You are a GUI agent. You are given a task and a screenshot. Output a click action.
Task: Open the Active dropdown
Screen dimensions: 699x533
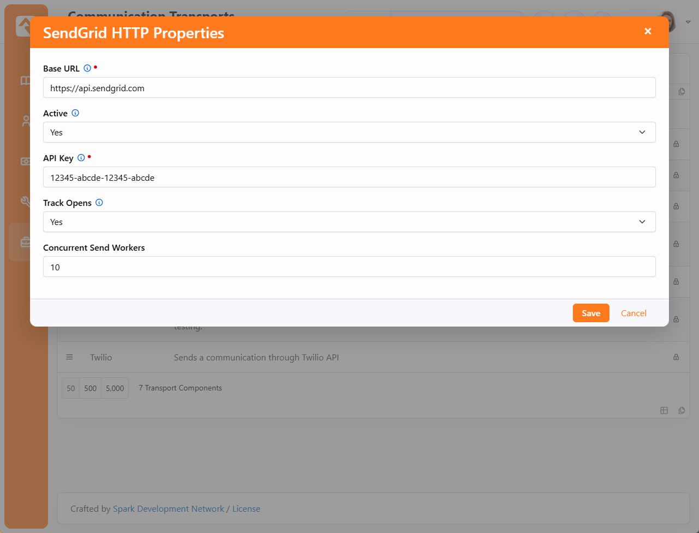pyautogui.click(x=349, y=132)
